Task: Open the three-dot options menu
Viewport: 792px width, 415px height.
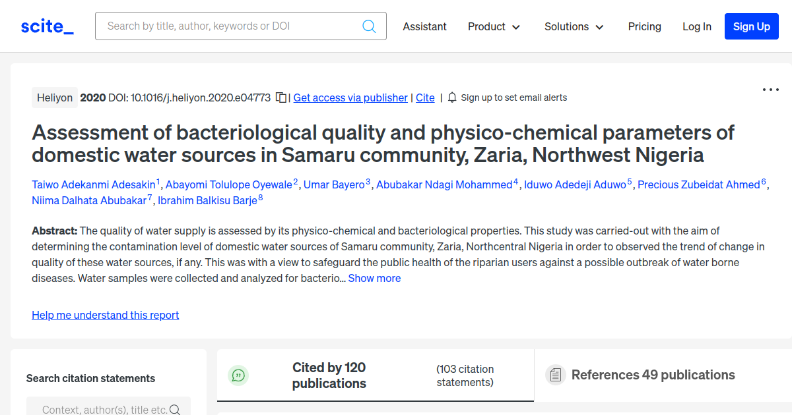Action: (770, 89)
